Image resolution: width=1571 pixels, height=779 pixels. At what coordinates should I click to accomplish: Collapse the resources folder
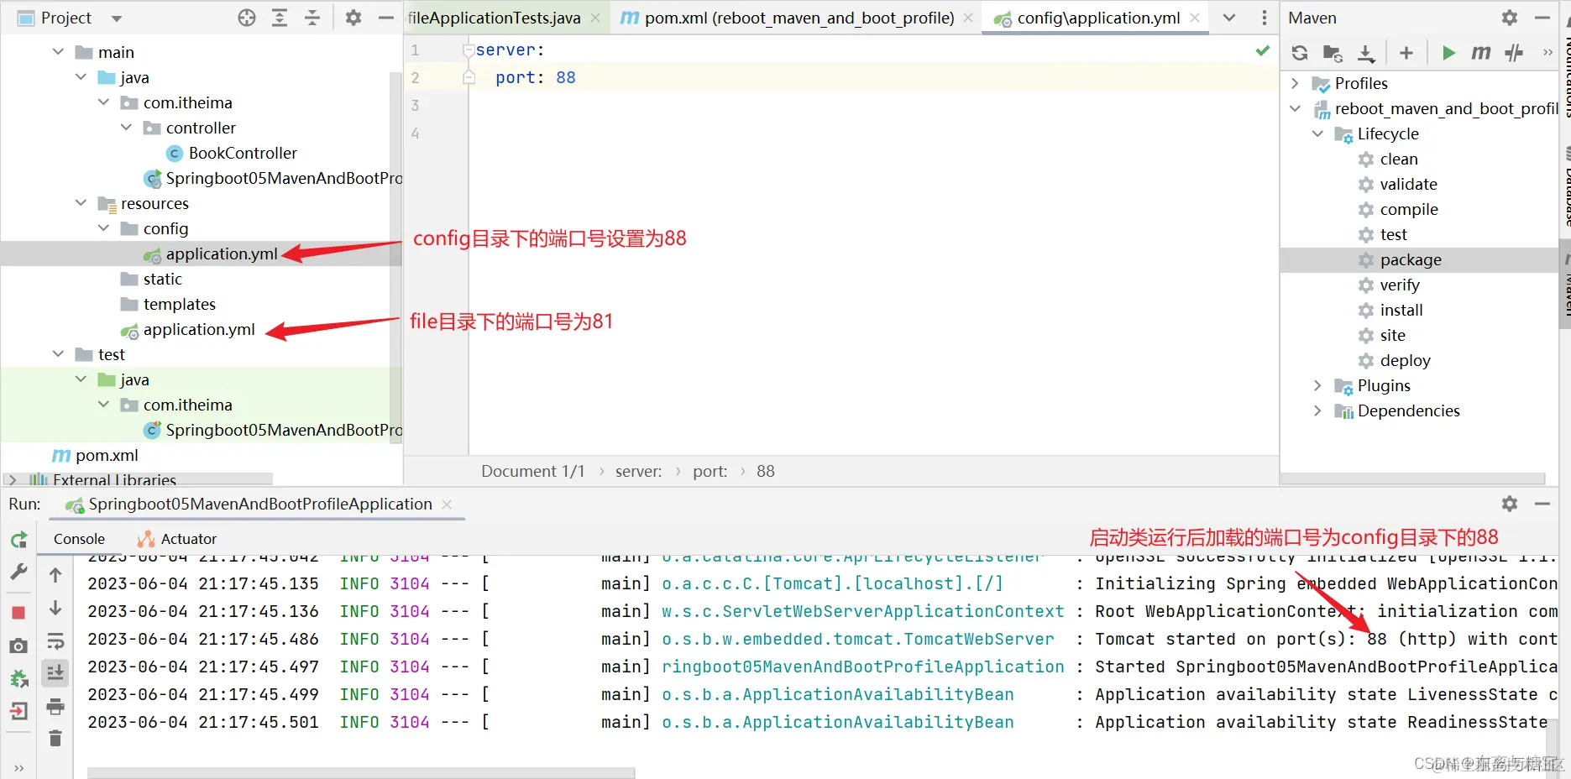pyautogui.click(x=81, y=203)
